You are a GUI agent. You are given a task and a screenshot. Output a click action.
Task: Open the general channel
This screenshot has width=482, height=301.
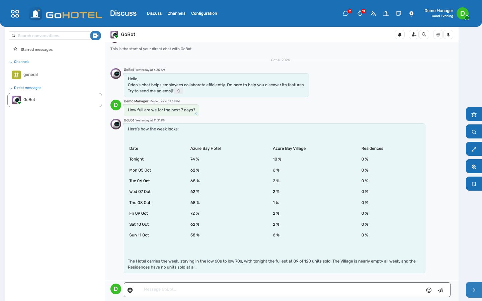[55, 75]
